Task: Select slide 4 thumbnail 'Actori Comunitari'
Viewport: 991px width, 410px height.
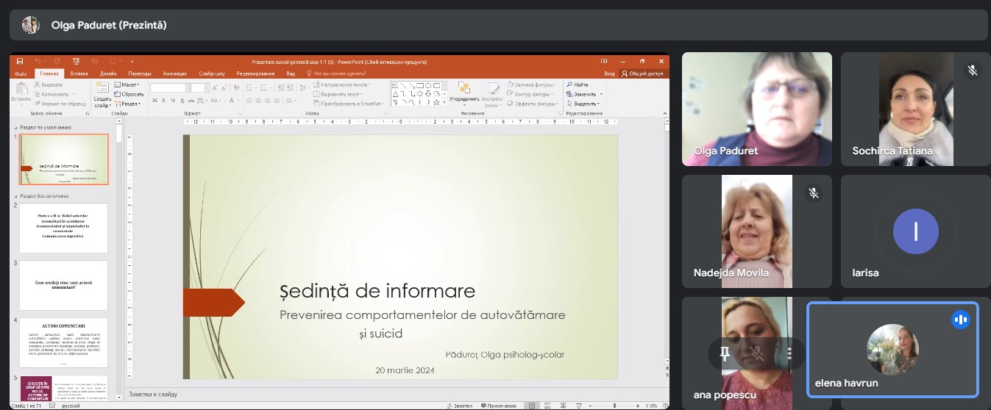Action: click(x=63, y=342)
